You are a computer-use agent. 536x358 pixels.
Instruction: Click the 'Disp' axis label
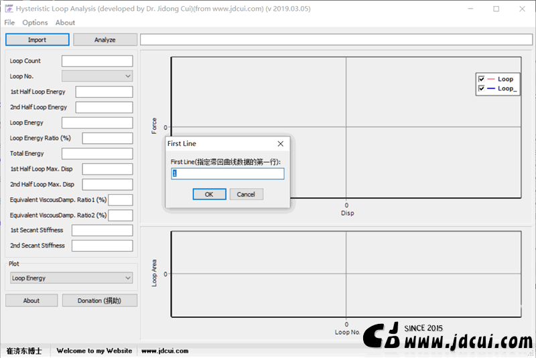[347, 213]
